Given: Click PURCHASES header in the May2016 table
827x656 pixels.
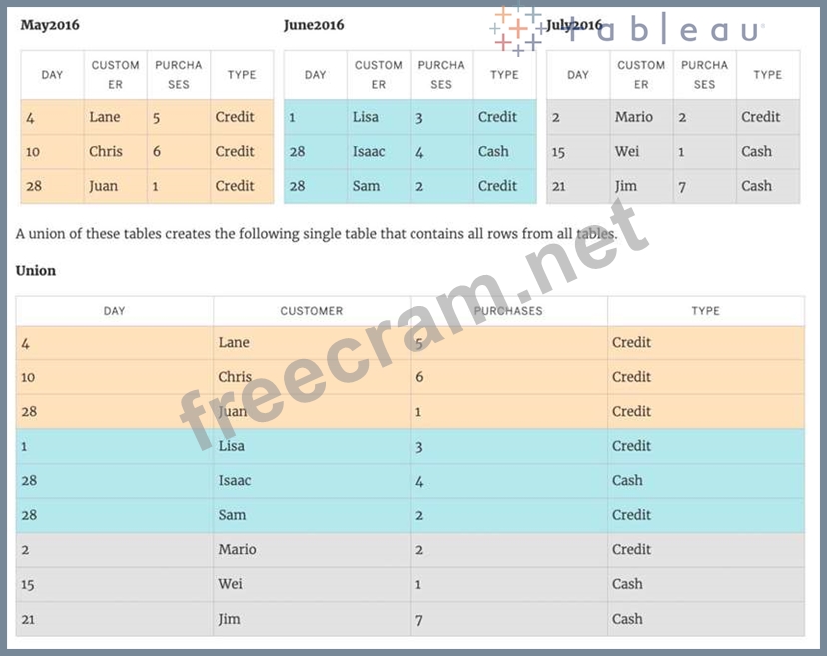Looking at the screenshot, I should [179, 75].
